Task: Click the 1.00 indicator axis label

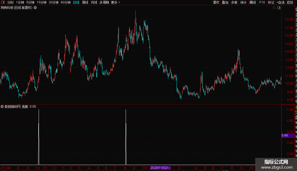Action: [290, 110]
